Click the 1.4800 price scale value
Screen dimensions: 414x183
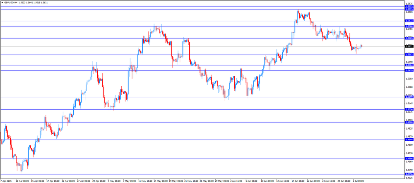click(x=409, y=145)
